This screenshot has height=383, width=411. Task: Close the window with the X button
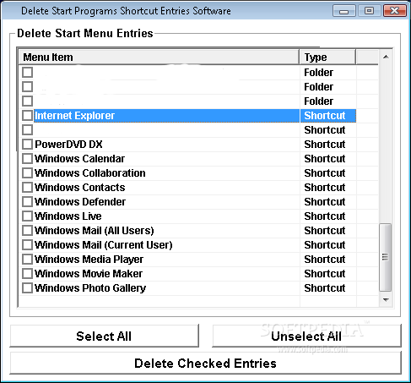coord(395,11)
